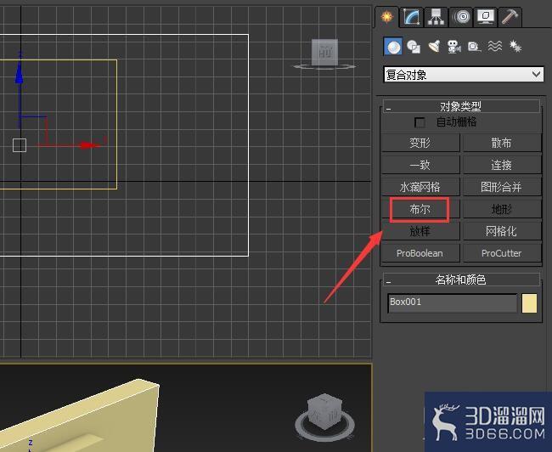Open the Utilities hammer tab

[510, 16]
